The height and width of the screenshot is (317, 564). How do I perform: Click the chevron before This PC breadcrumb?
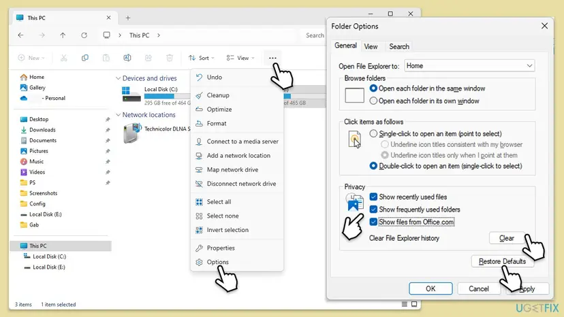(x=120, y=35)
